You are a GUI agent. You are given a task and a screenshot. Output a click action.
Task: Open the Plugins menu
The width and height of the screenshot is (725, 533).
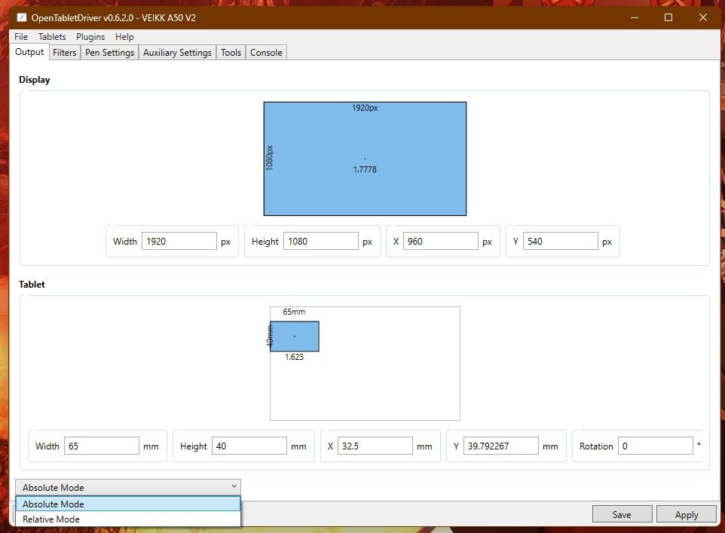pyautogui.click(x=90, y=36)
